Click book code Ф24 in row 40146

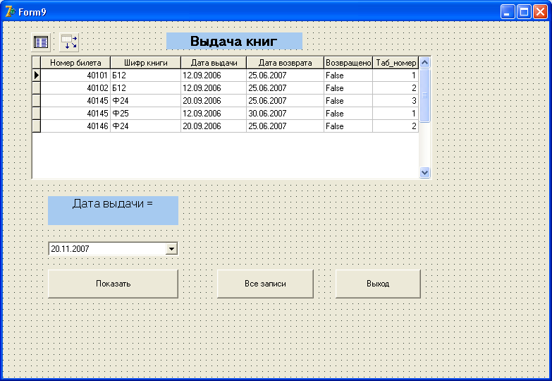(x=146, y=126)
